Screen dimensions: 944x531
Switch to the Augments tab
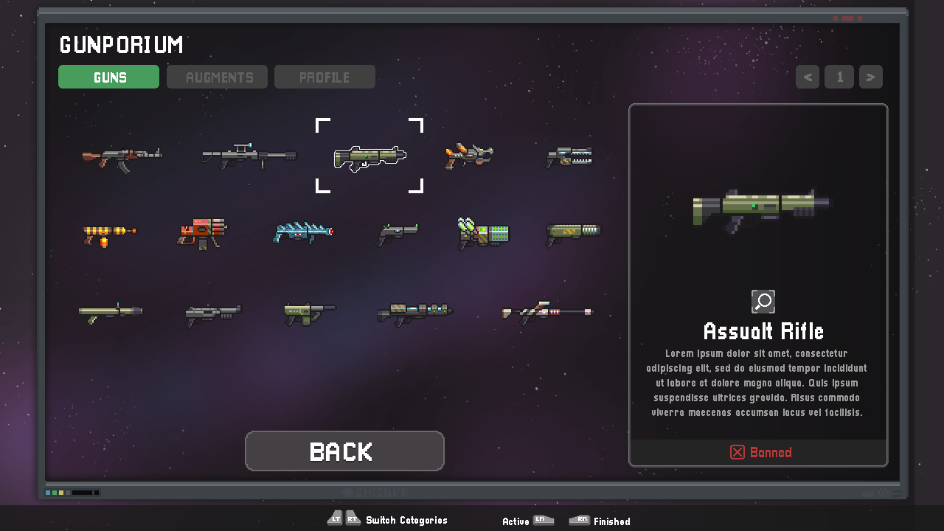[217, 77]
